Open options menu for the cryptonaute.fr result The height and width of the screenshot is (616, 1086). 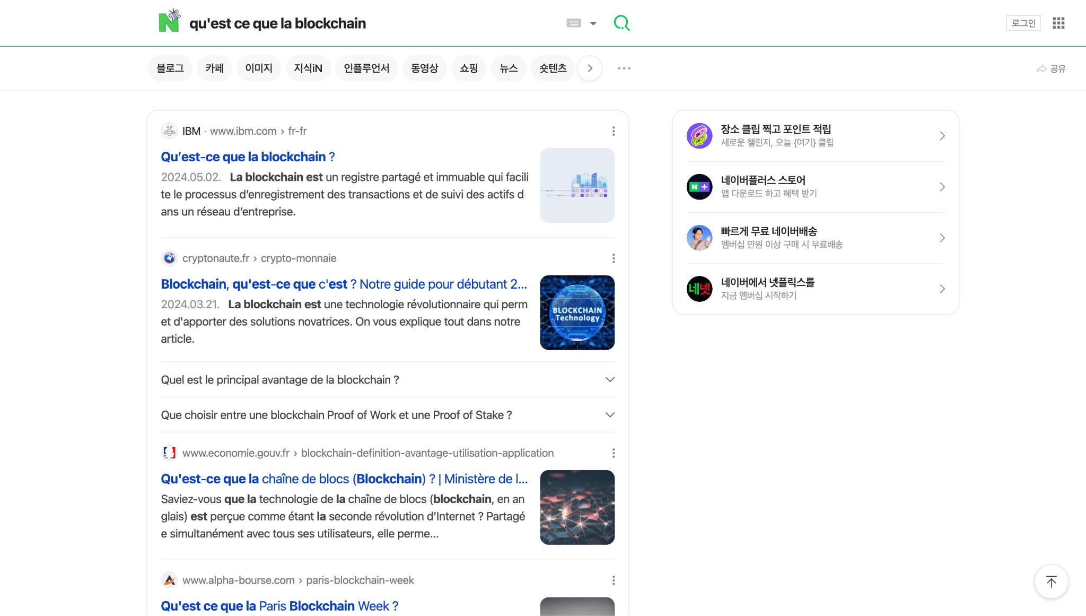click(x=614, y=258)
